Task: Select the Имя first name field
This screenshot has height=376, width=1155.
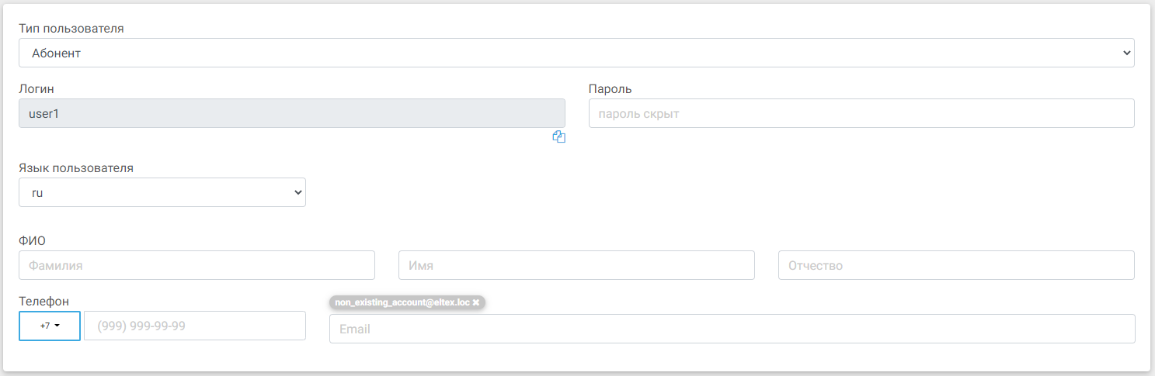Action: [576, 265]
